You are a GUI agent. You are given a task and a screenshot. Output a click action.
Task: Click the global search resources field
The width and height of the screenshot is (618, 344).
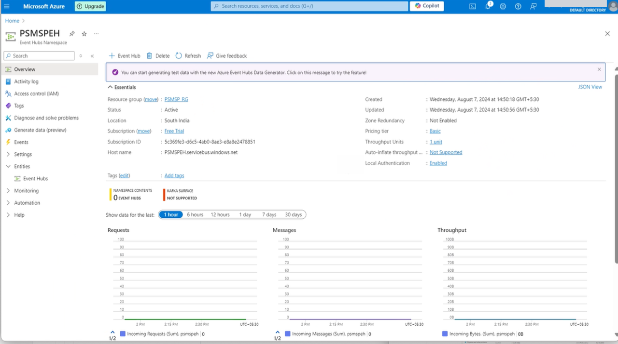click(x=309, y=6)
